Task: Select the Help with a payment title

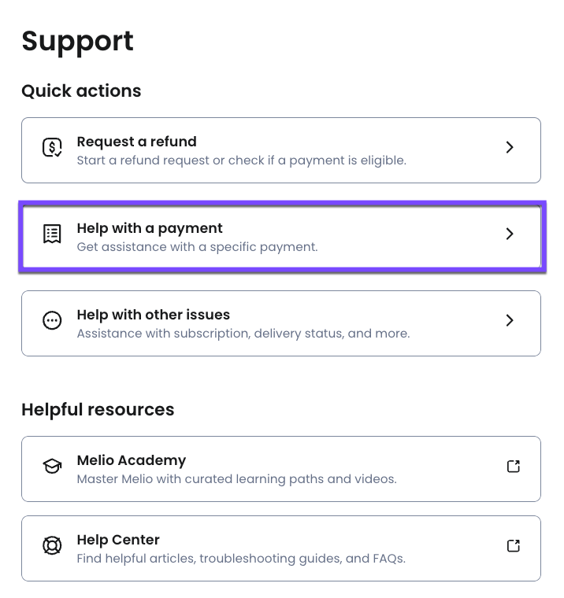Action: tap(150, 228)
